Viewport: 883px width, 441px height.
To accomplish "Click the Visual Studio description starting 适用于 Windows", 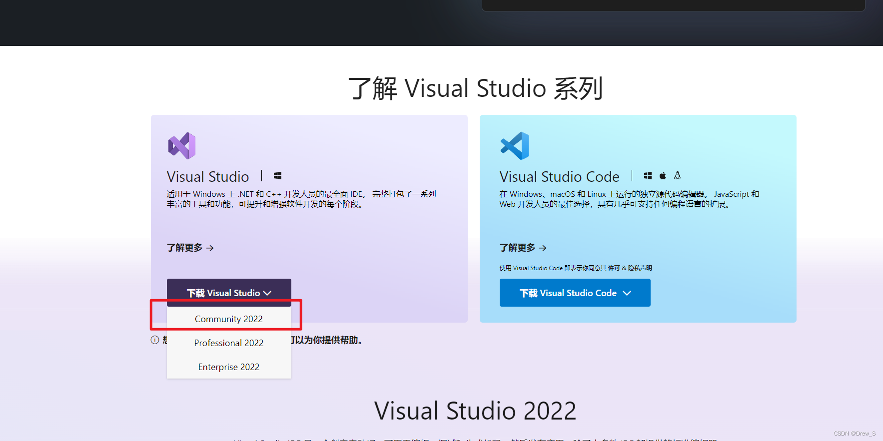I will (302, 199).
